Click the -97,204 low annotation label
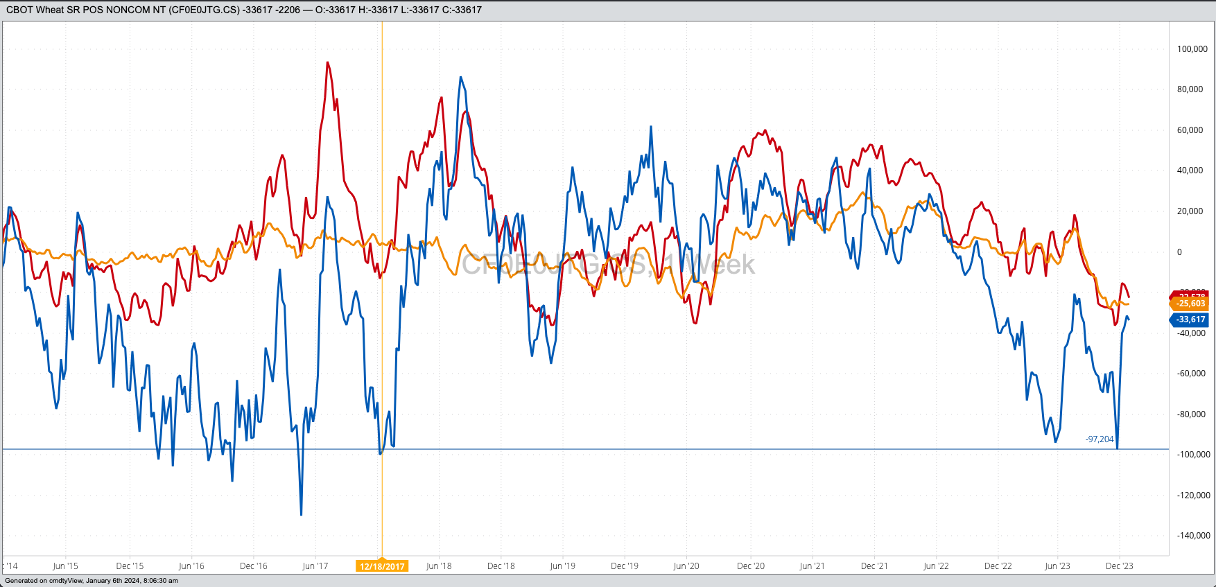This screenshot has width=1216, height=587. point(1099,439)
